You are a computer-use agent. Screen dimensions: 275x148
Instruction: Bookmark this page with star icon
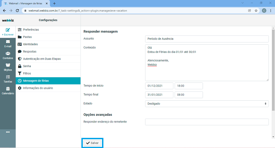256,11
